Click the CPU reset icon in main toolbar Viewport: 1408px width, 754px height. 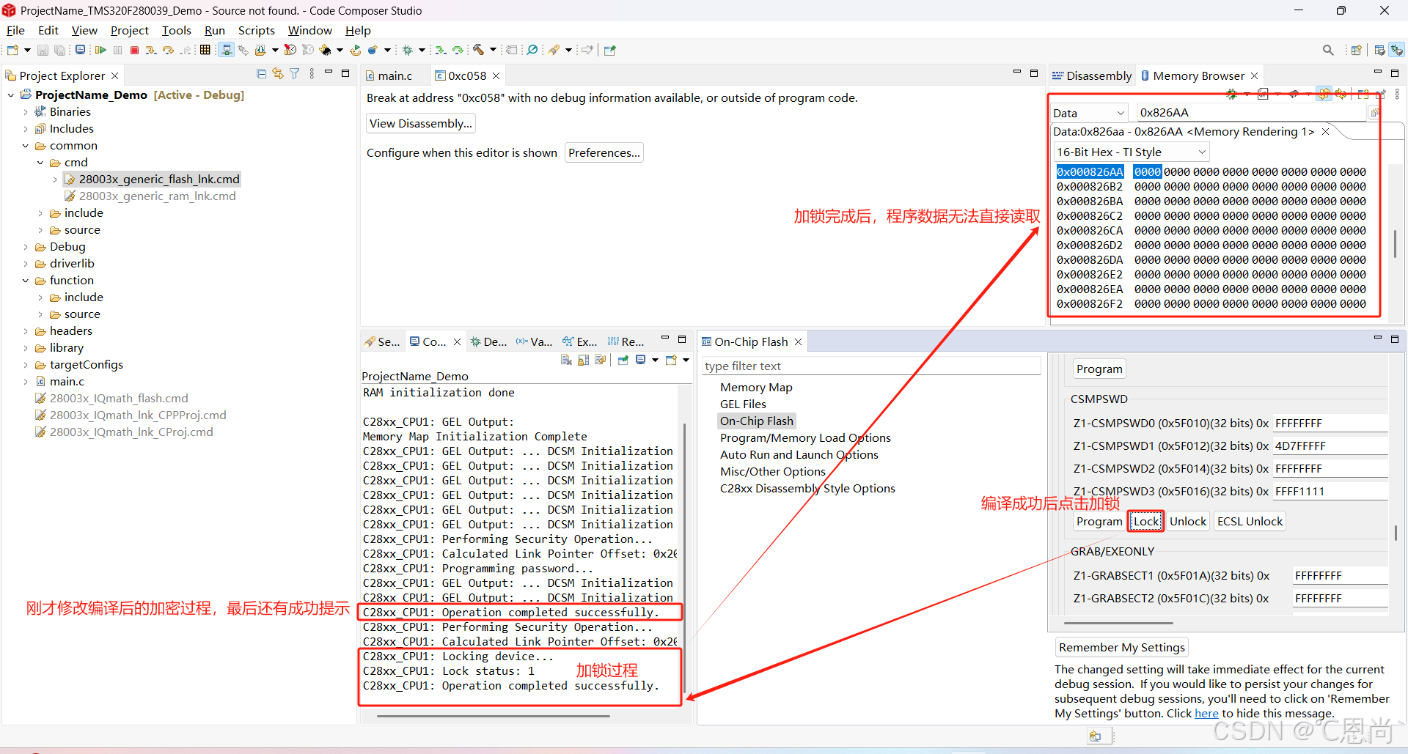325,50
